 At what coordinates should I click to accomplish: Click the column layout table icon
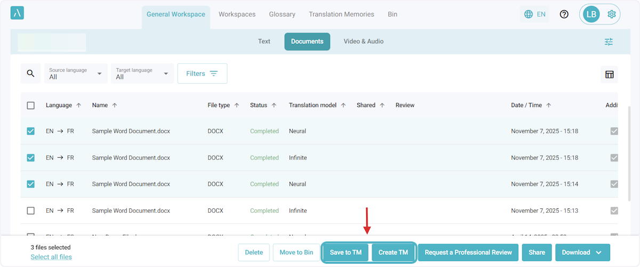609,75
